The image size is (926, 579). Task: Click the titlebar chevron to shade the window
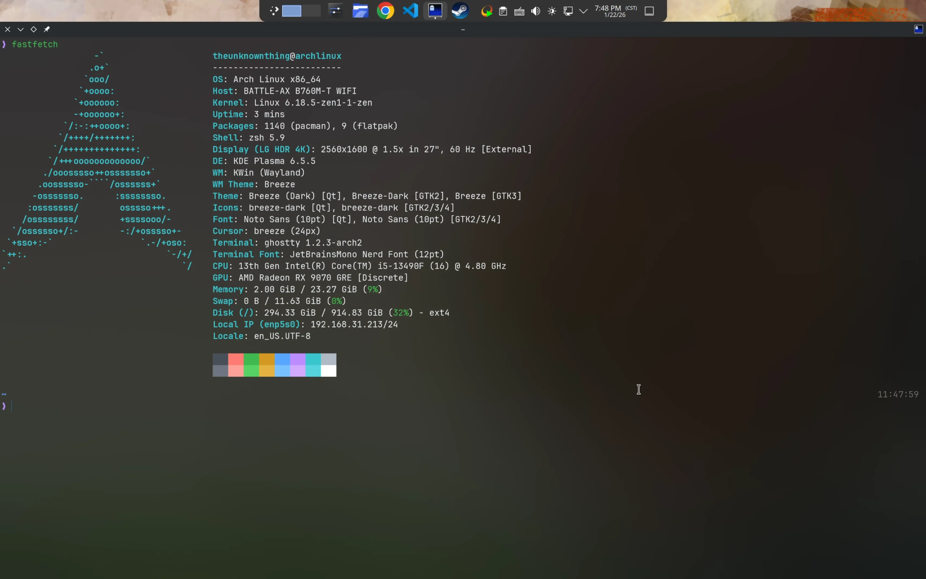pos(21,29)
